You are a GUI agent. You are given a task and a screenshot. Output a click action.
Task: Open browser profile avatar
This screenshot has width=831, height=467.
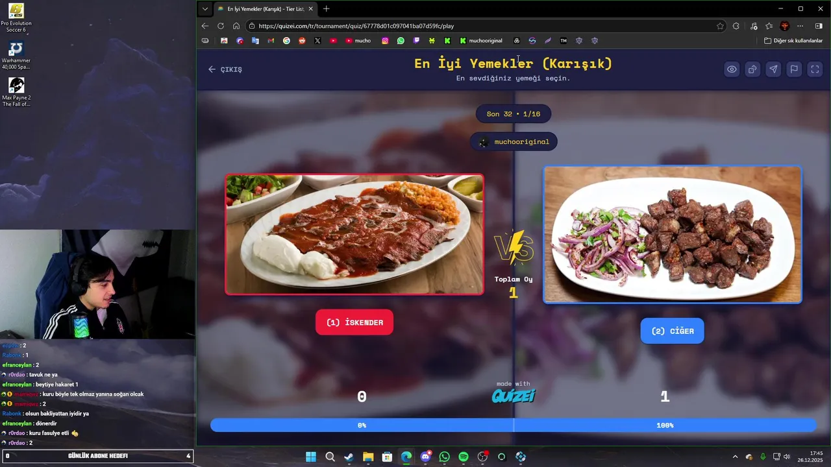[785, 26]
